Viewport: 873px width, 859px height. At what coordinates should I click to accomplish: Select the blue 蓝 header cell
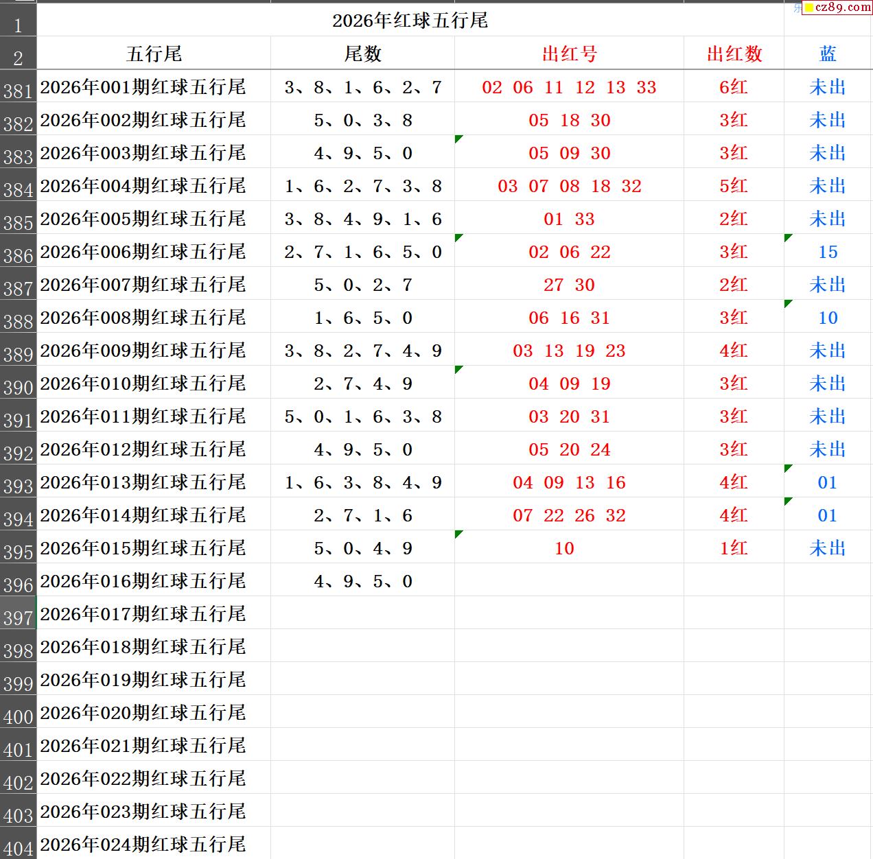coord(828,54)
